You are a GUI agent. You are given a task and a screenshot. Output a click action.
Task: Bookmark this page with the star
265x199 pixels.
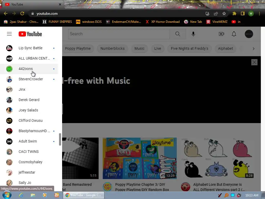tap(224, 13)
